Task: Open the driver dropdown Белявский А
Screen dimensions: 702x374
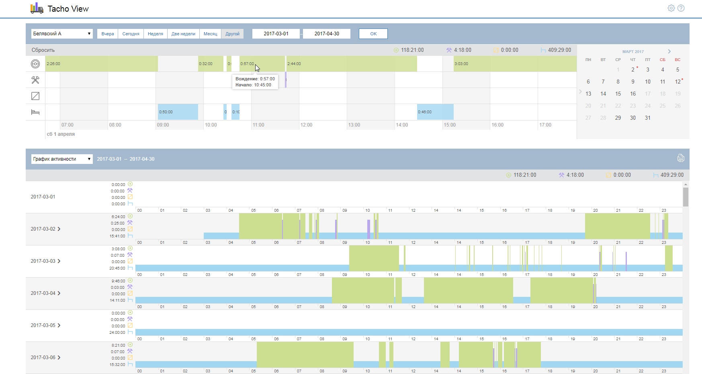Action: 62,34
